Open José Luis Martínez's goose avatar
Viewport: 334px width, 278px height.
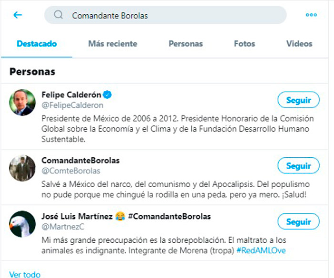pos(22,224)
